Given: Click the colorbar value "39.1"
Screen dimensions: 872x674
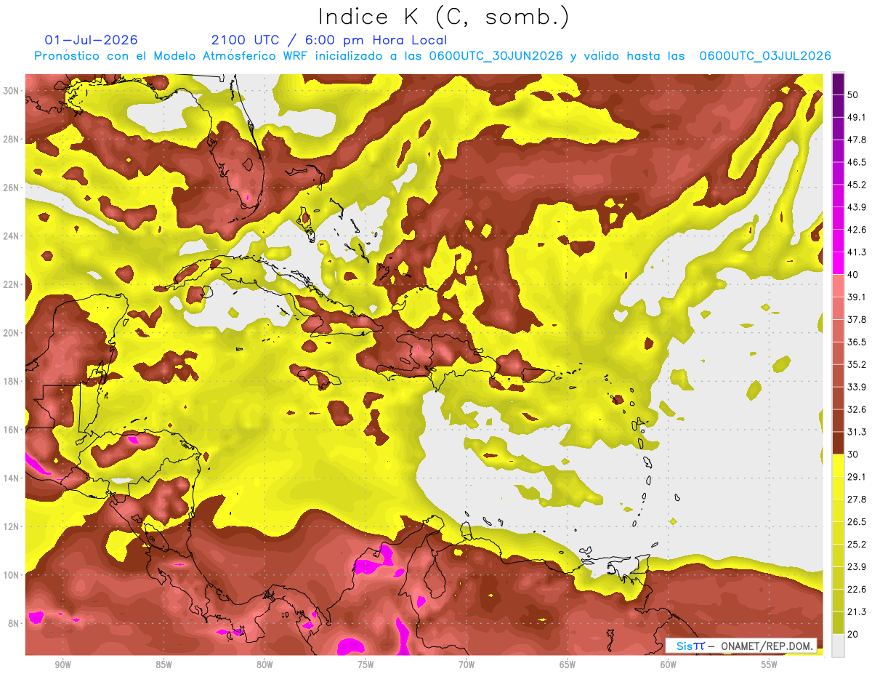Looking at the screenshot, I should coord(856,297).
